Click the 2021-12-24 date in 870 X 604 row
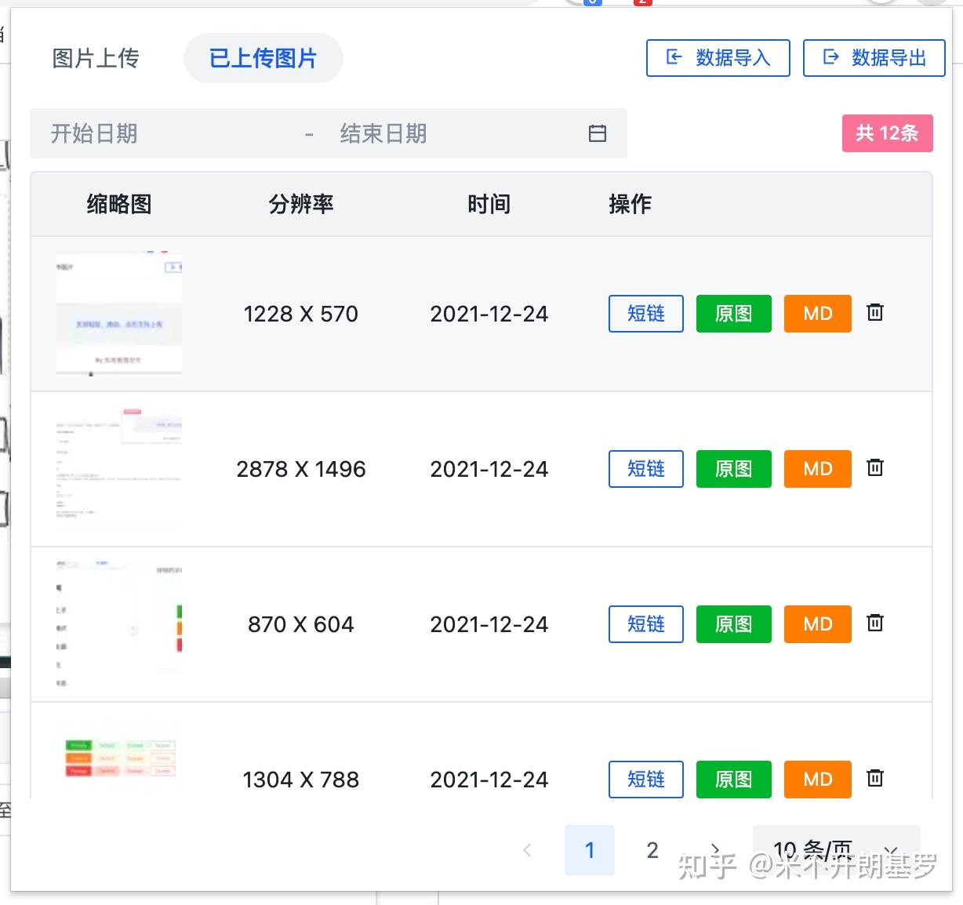 point(489,624)
